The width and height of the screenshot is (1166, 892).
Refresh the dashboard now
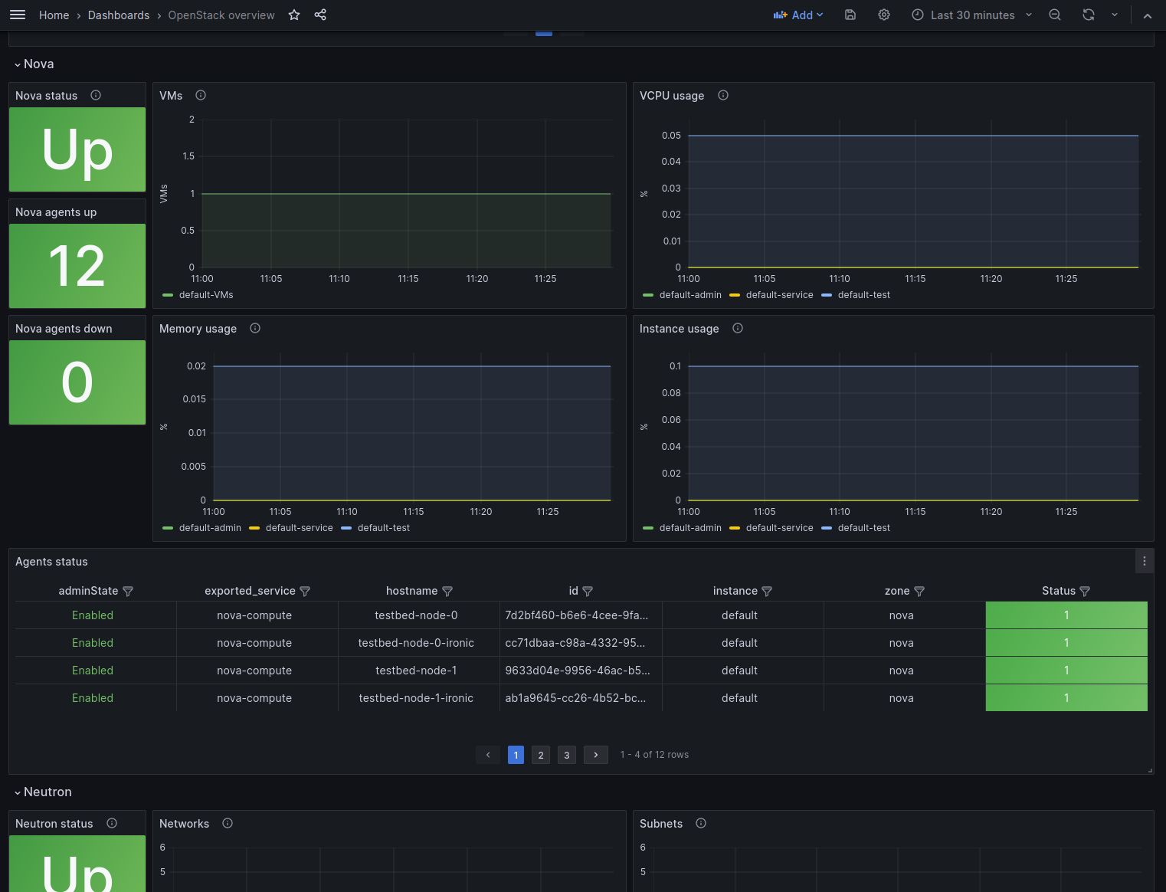pyautogui.click(x=1088, y=15)
